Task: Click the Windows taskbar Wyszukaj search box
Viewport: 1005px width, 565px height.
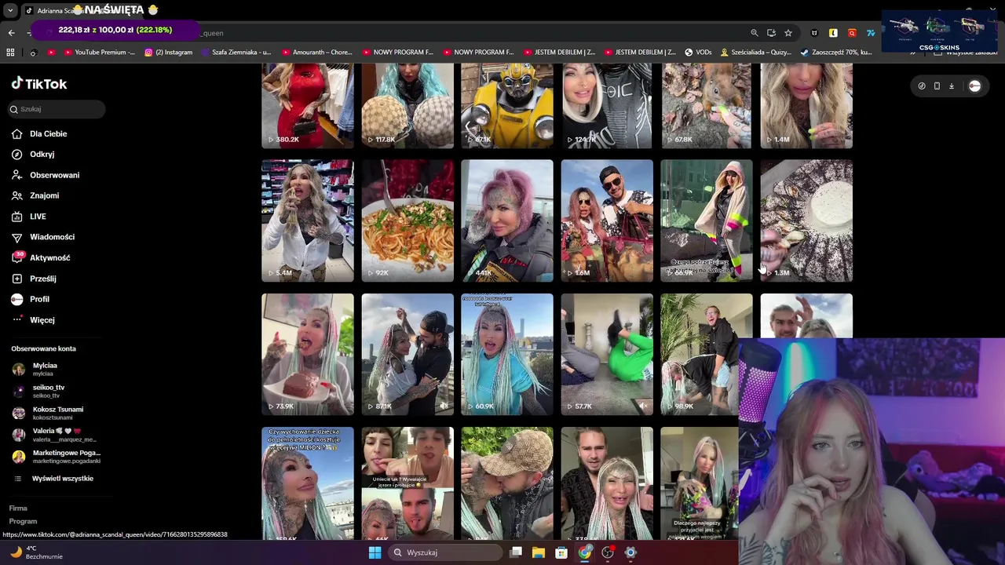Action: coord(444,552)
